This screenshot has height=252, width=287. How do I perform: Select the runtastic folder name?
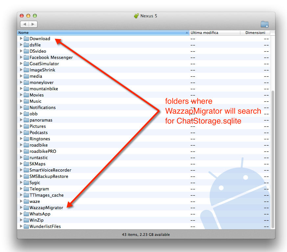point(38,157)
